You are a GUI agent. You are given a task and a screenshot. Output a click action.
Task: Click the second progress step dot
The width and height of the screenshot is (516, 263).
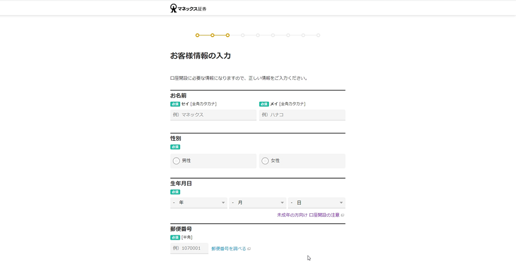(212, 35)
